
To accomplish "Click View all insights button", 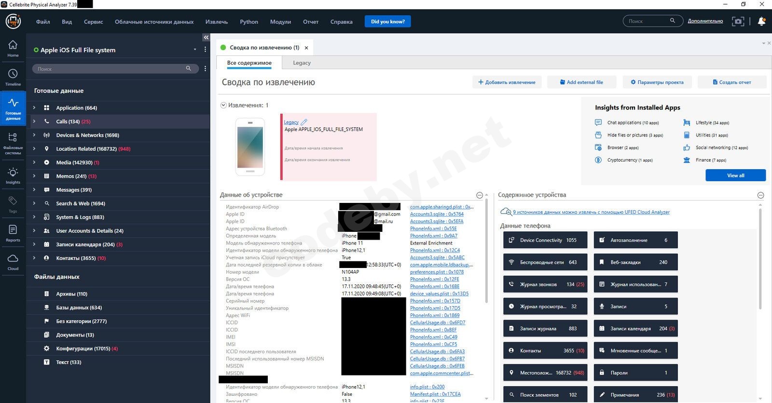I will [x=735, y=175].
